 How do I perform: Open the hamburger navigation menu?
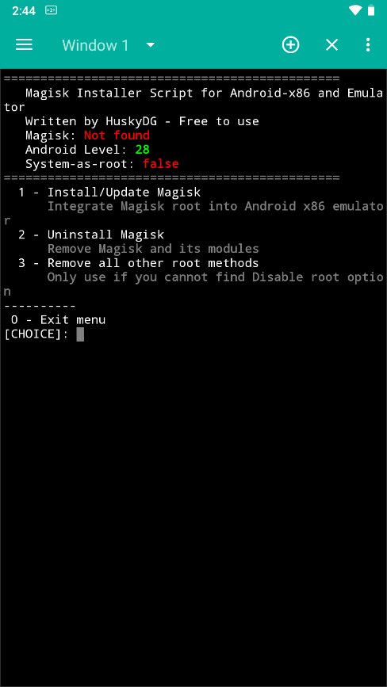tap(24, 44)
